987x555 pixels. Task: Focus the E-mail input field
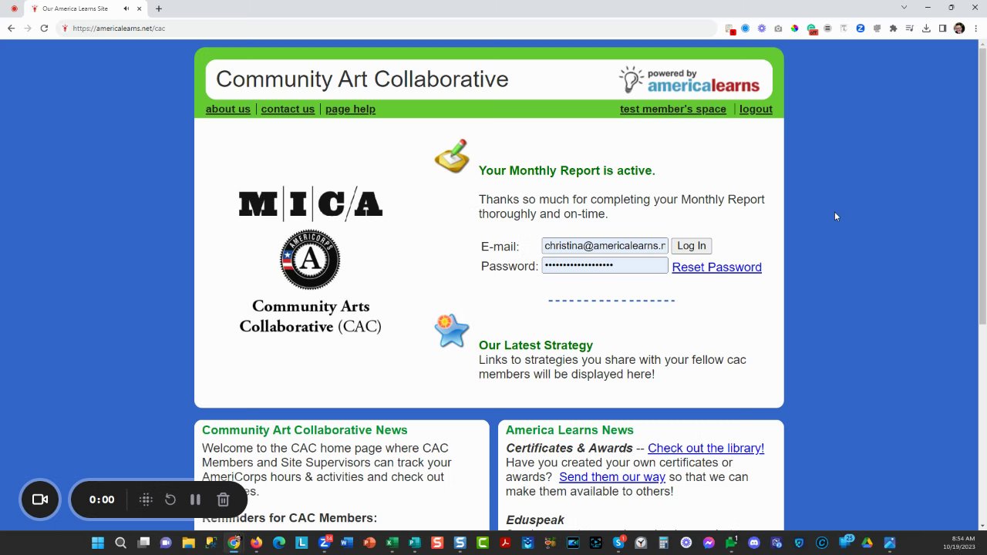[605, 246]
